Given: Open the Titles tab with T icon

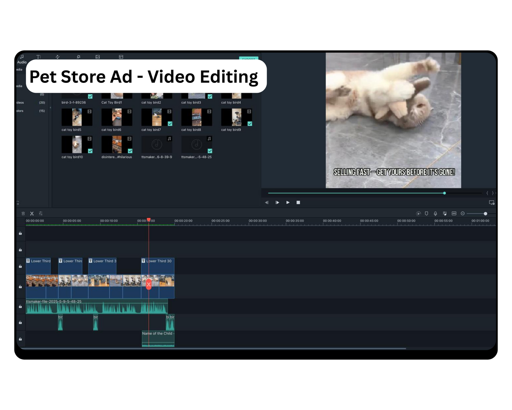Looking at the screenshot, I should click(x=38, y=57).
